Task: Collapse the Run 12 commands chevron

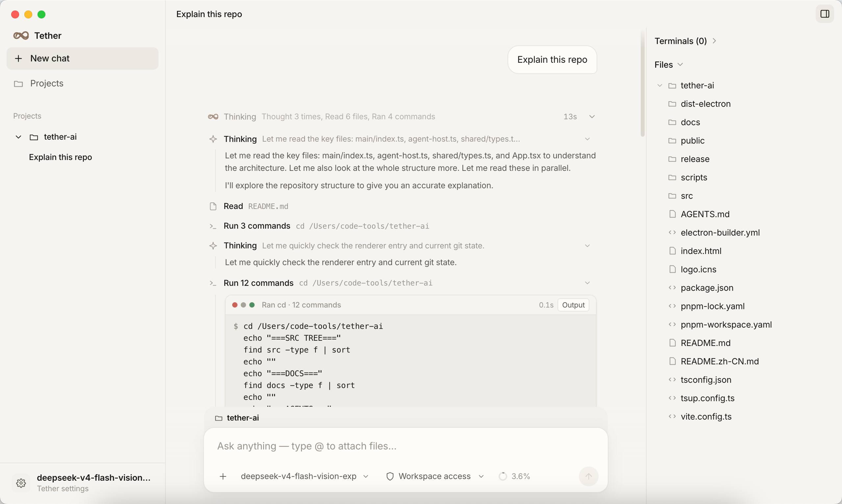Action: point(587,283)
